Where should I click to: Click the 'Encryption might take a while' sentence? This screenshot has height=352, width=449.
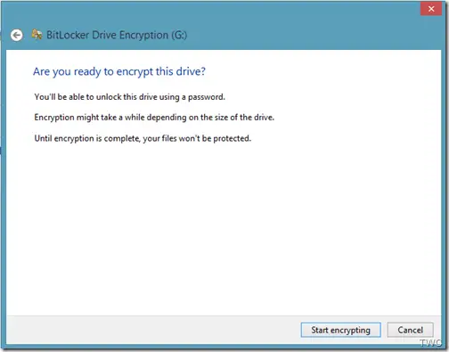pos(154,118)
